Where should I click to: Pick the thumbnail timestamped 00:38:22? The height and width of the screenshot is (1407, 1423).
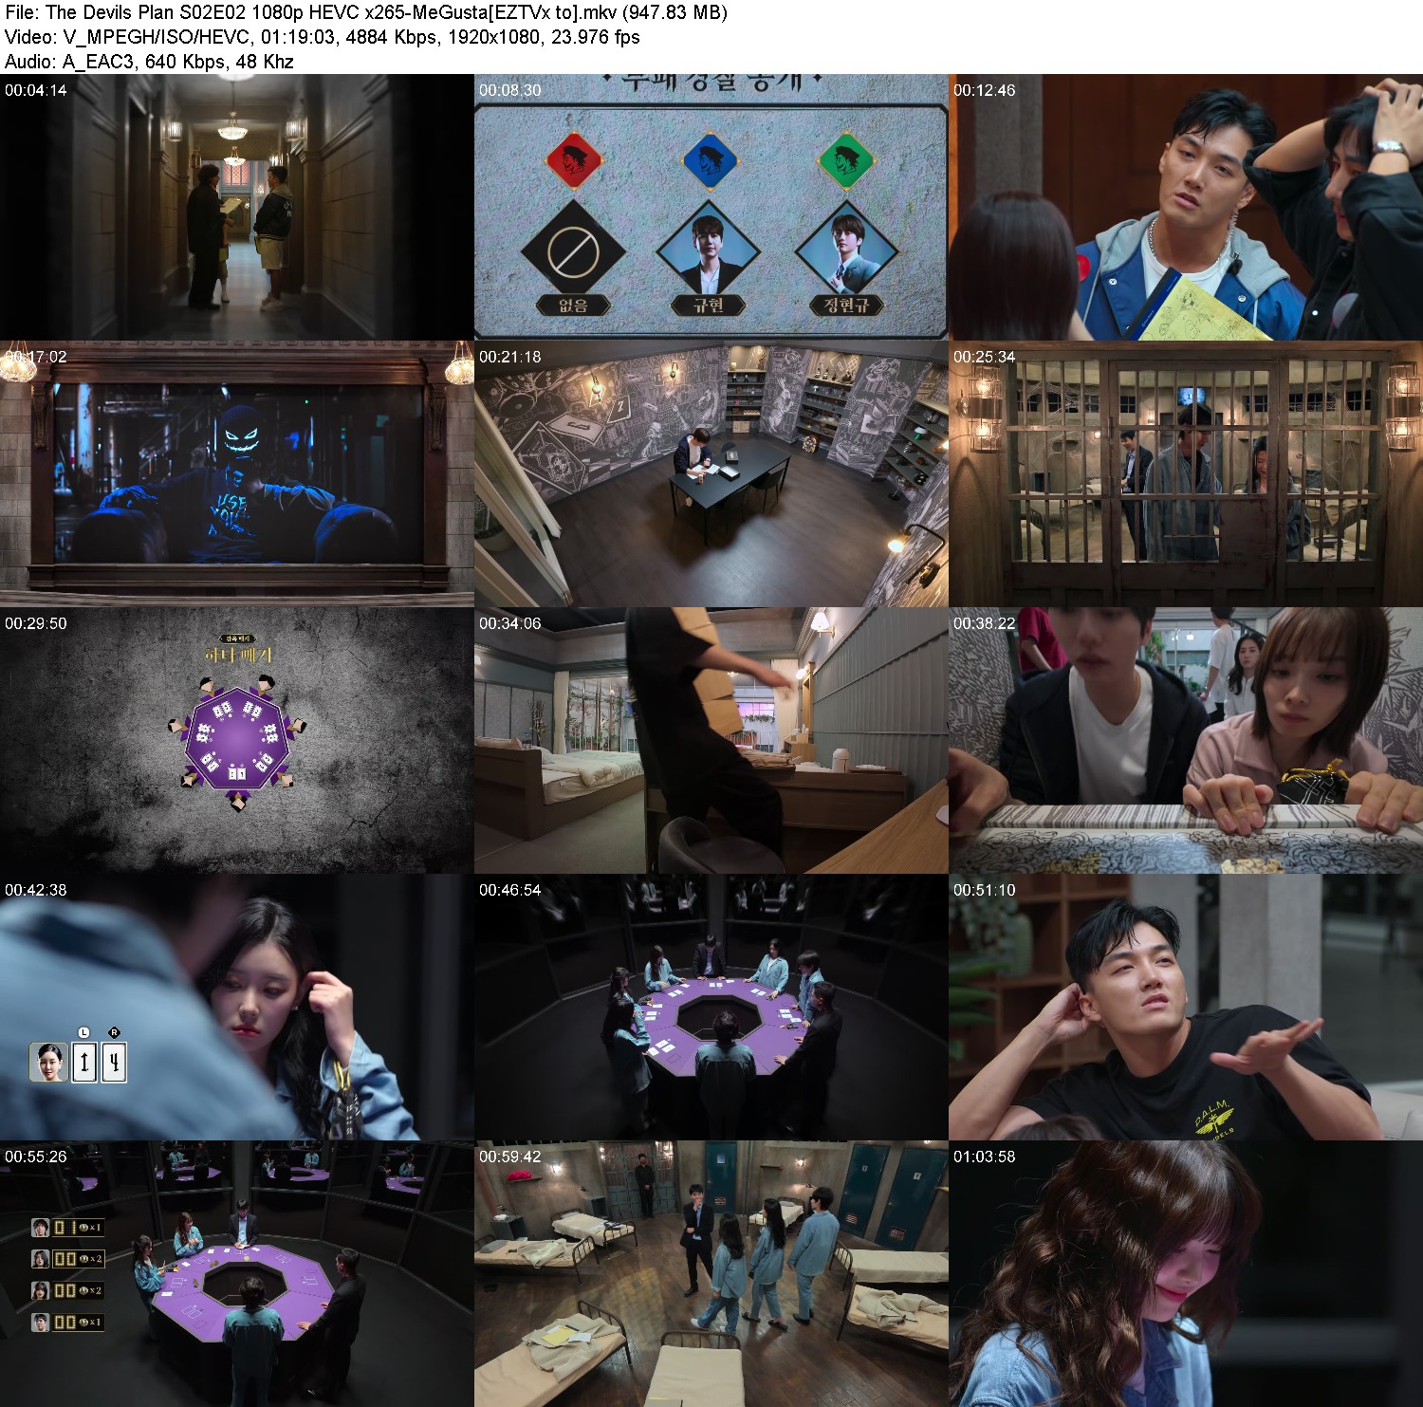point(1186,740)
